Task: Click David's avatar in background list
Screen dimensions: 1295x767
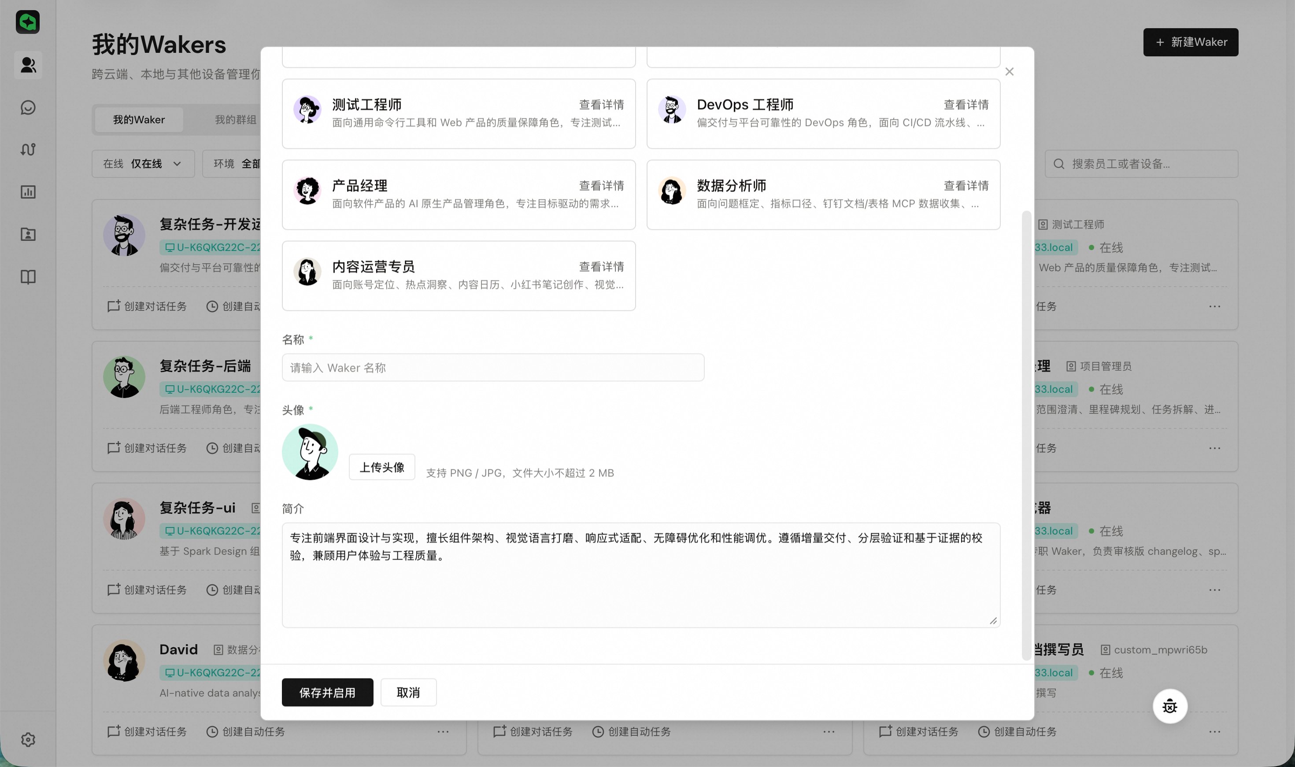Action: tap(124, 660)
